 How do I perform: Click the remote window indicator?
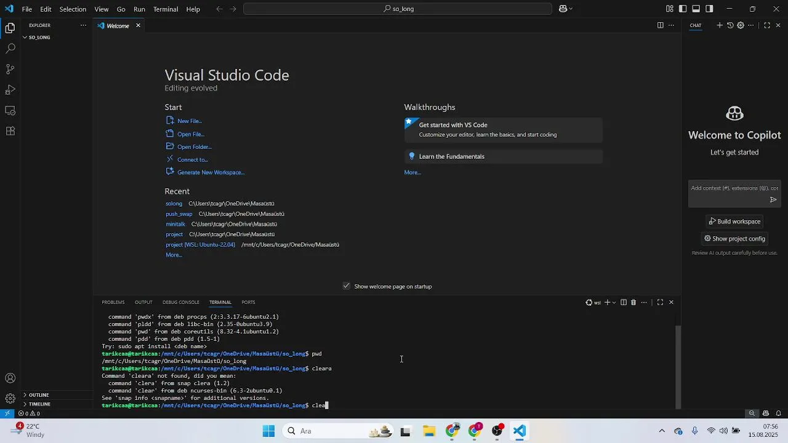[7, 413]
